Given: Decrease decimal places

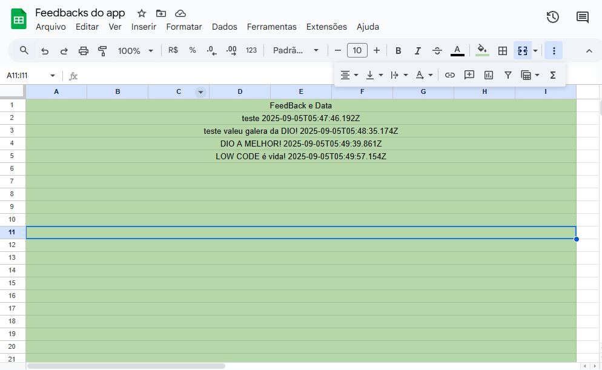Looking at the screenshot, I should [x=211, y=50].
